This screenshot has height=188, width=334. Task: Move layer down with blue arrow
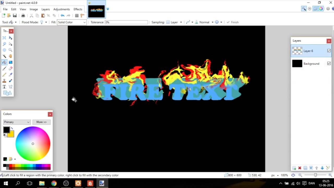tap(322, 168)
